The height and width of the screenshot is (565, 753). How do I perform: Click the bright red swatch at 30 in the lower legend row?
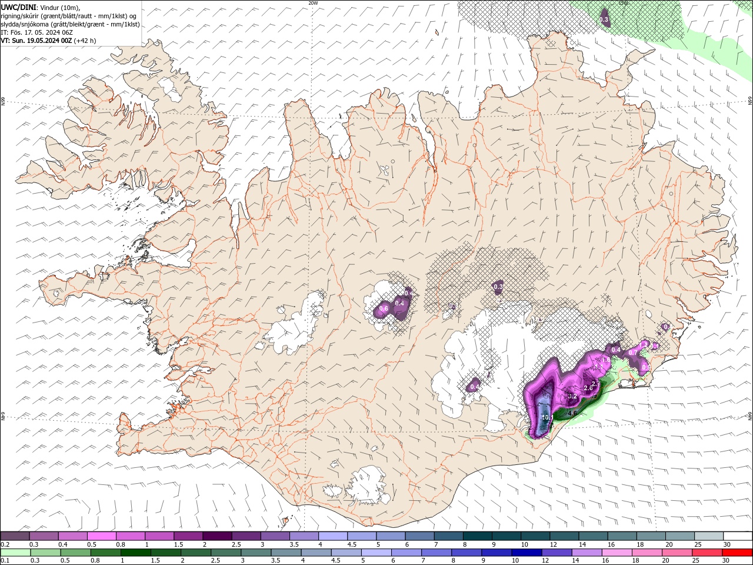click(x=737, y=553)
